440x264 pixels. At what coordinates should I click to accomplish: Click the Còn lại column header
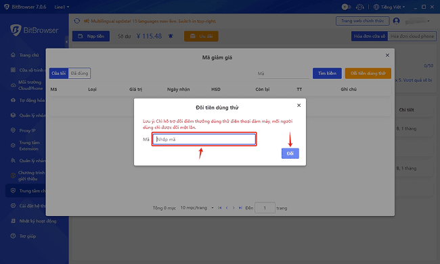tap(263, 89)
